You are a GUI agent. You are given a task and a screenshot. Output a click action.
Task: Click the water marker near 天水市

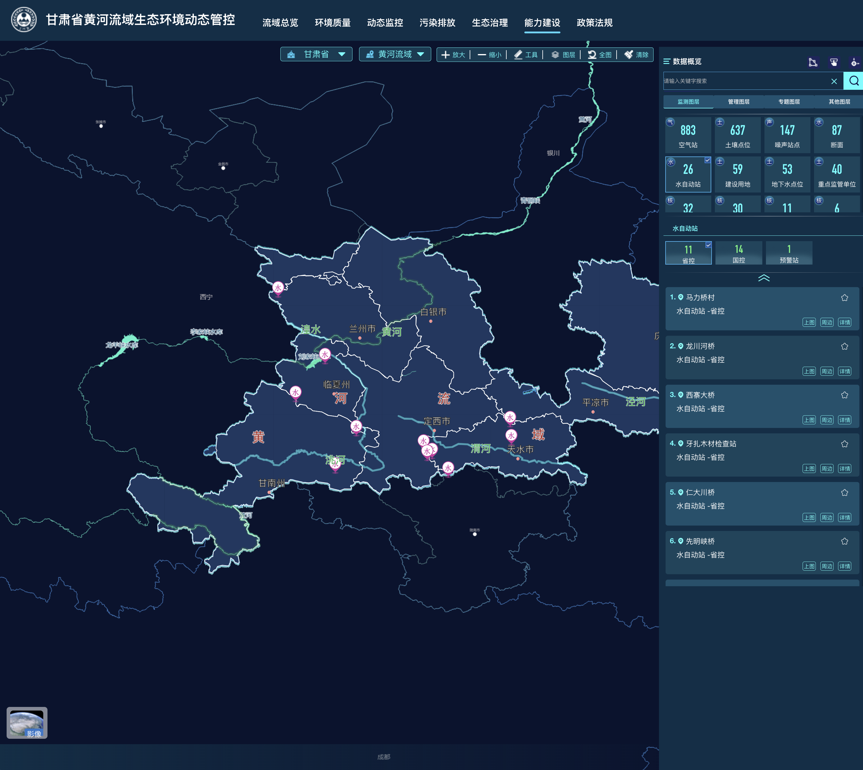(x=511, y=436)
